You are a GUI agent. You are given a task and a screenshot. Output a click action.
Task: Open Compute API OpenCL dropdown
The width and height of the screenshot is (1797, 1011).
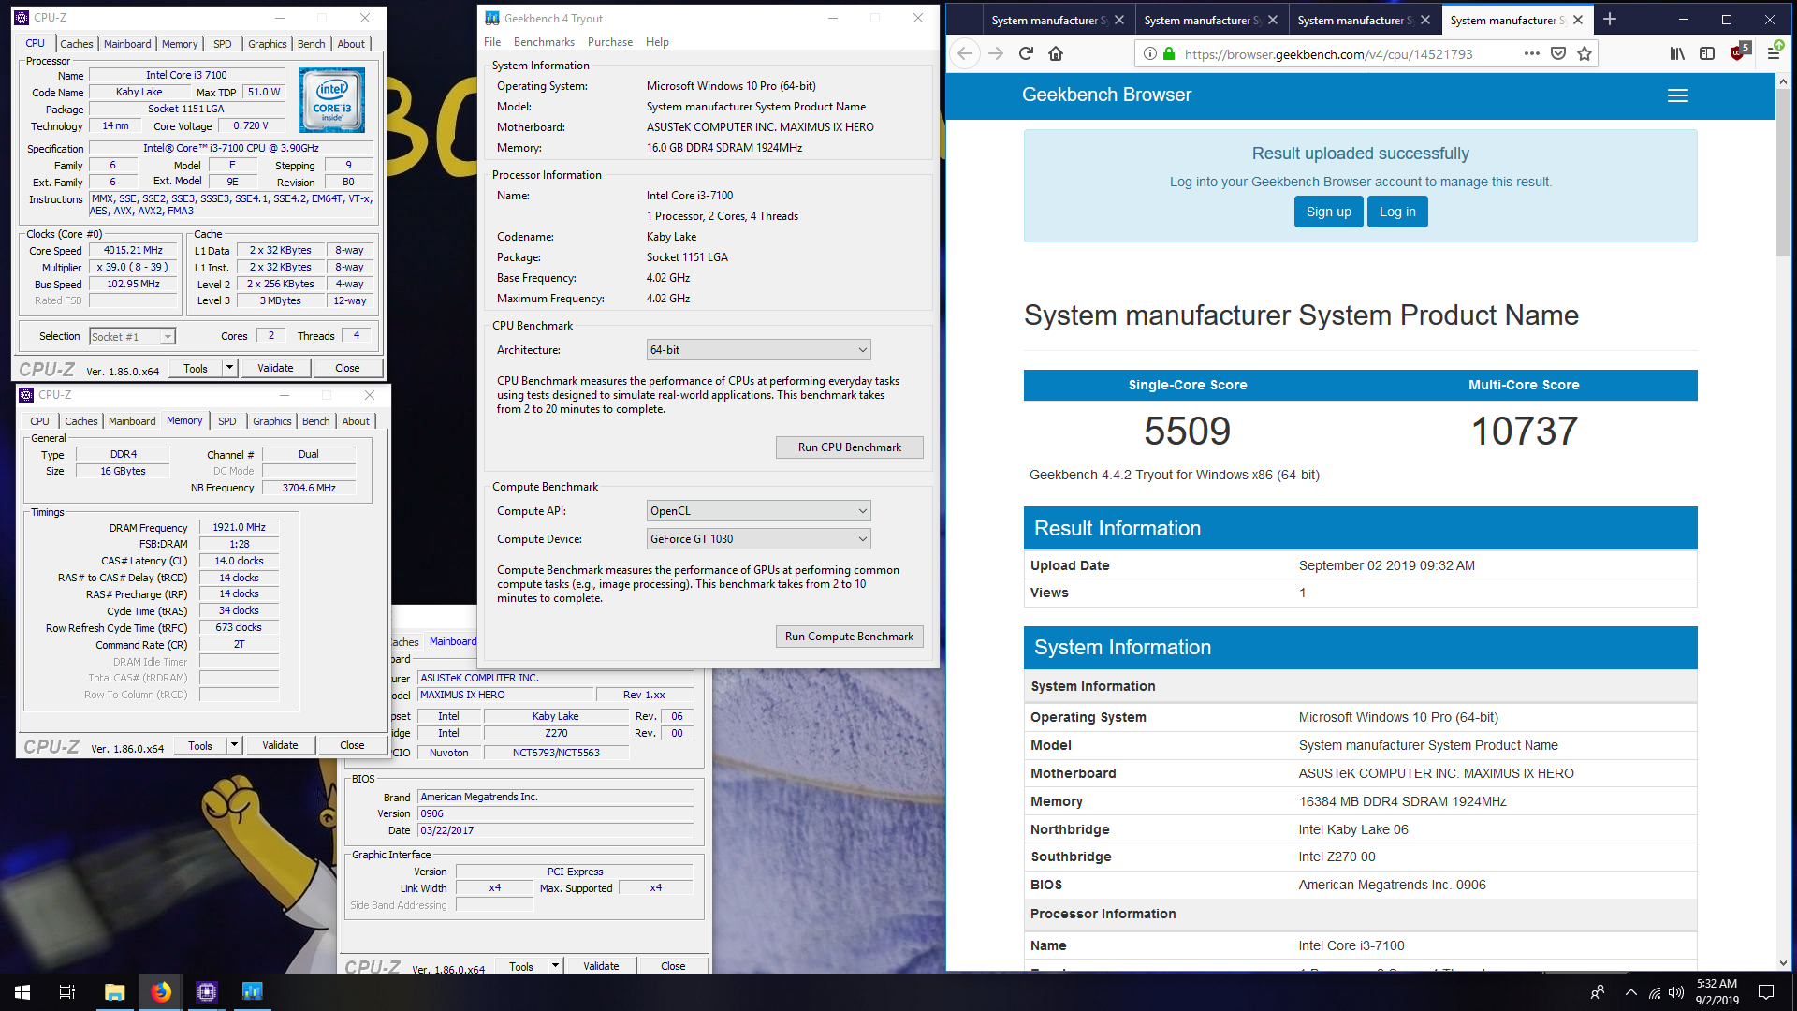point(759,511)
